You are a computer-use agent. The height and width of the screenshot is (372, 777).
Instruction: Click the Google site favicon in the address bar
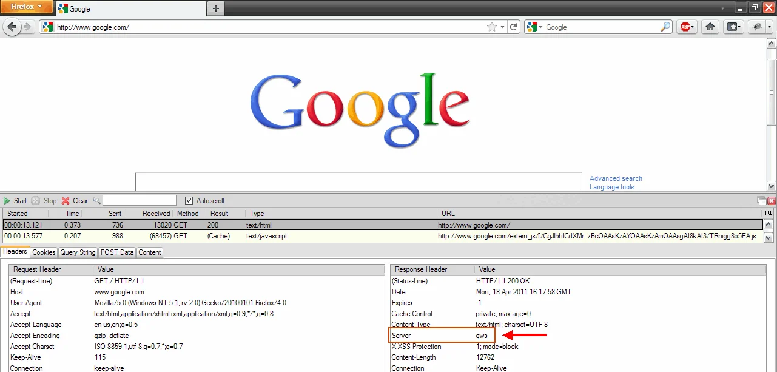(47, 27)
